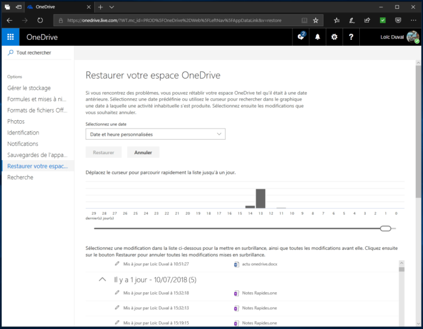Click the tall activity bar at day 13
The width and height of the screenshot is (423, 329).
(x=260, y=199)
